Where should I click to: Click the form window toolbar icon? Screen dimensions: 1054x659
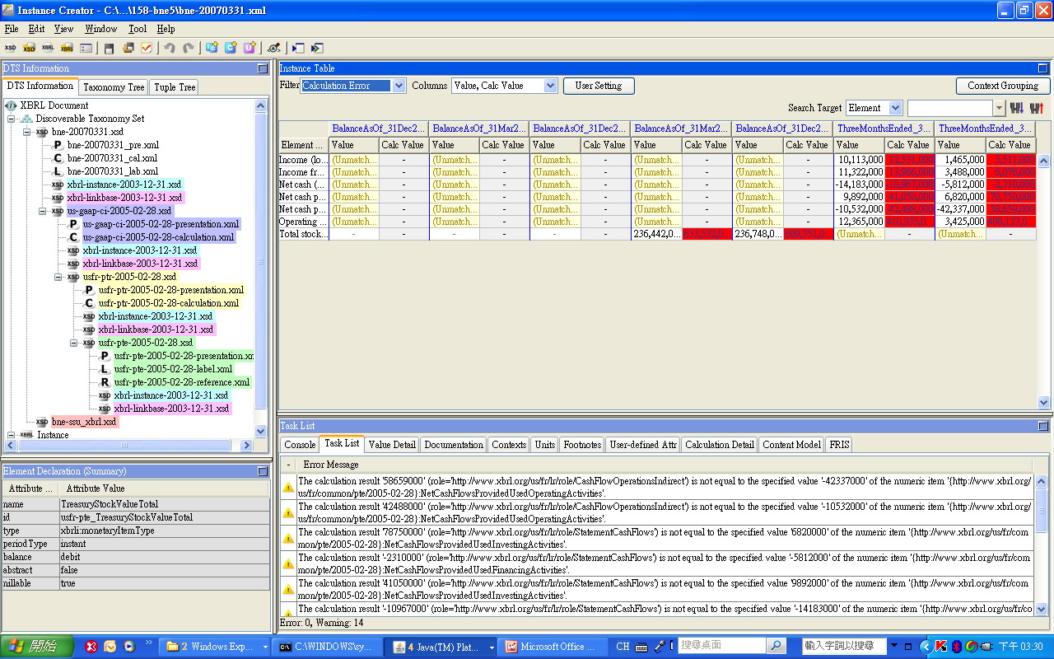click(86, 49)
